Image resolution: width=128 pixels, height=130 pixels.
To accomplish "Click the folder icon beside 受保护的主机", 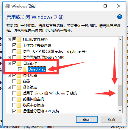I will (19, 99).
